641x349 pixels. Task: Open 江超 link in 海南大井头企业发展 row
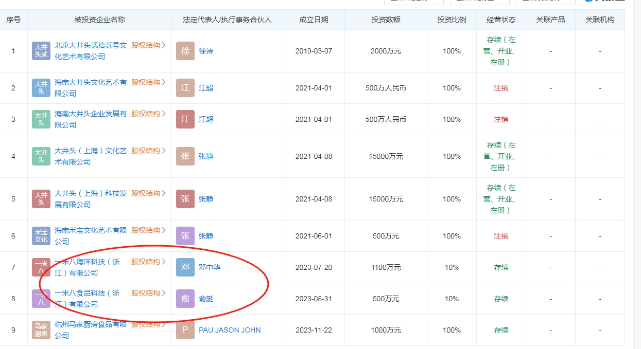[x=206, y=119]
